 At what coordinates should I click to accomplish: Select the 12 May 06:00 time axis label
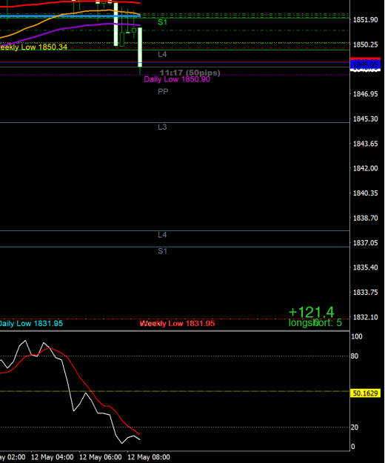click(101, 457)
